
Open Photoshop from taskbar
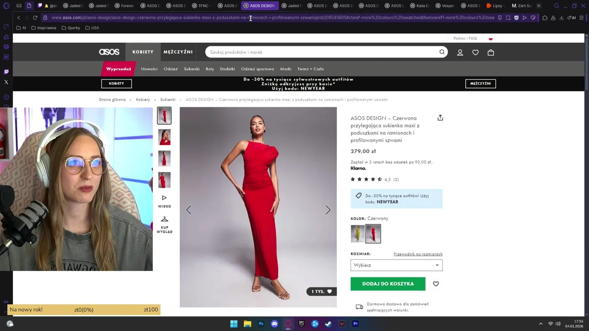tap(261, 324)
